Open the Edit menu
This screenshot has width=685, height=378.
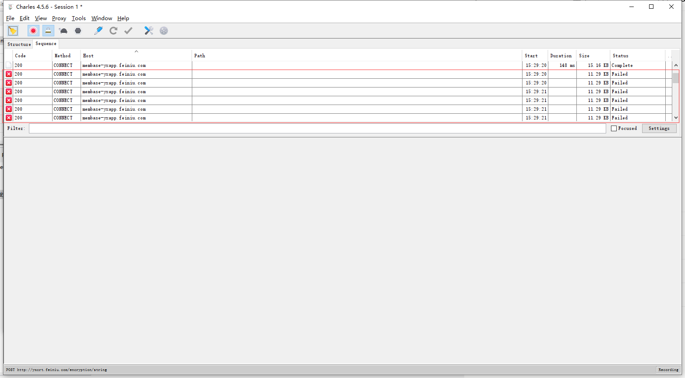point(25,18)
